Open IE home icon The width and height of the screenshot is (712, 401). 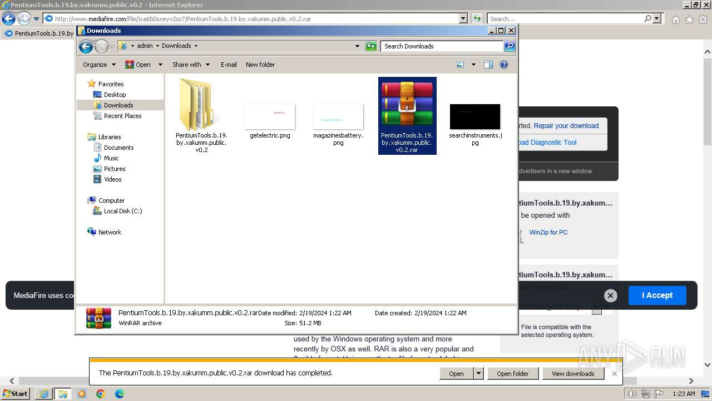[x=675, y=19]
